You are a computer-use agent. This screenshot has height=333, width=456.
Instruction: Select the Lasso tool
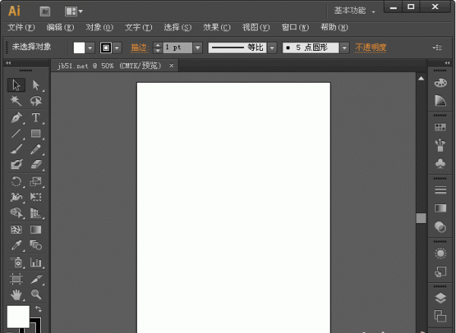pyautogui.click(x=36, y=101)
